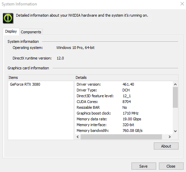Click the Driver Type: label
The image size is (186, 172).
(87, 90)
